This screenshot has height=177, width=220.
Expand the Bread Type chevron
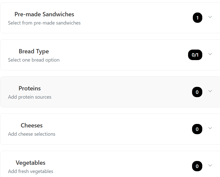pyautogui.click(x=210, y=54)
